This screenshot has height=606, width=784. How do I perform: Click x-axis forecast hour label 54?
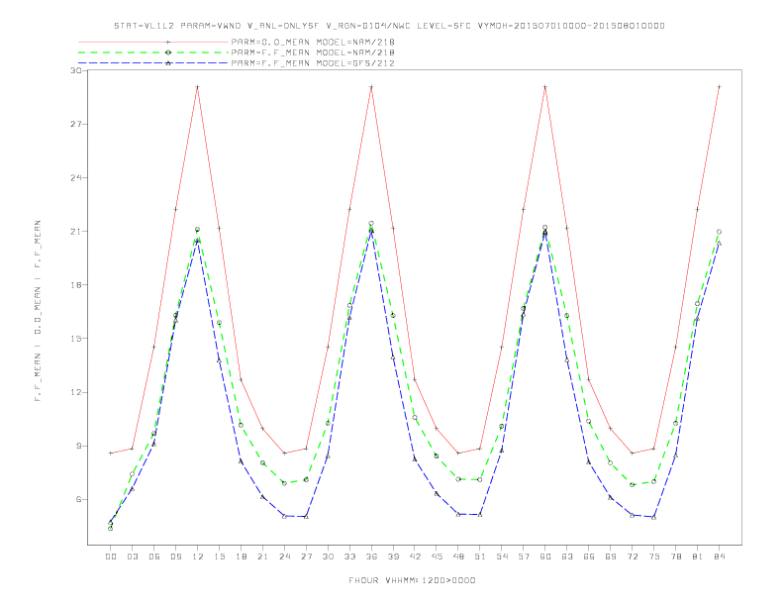[x=502, y=556]
